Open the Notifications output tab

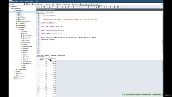click(62, 56)
